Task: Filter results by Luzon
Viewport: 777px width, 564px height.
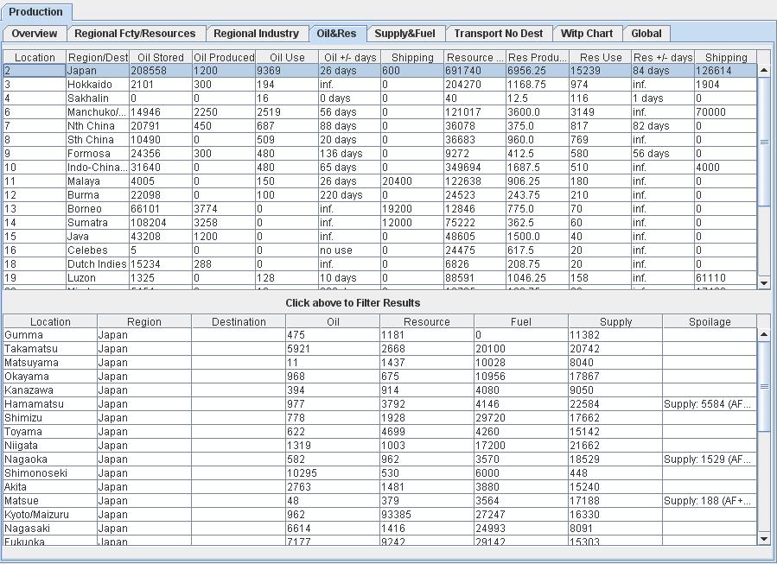Action: tap(380, 279)
